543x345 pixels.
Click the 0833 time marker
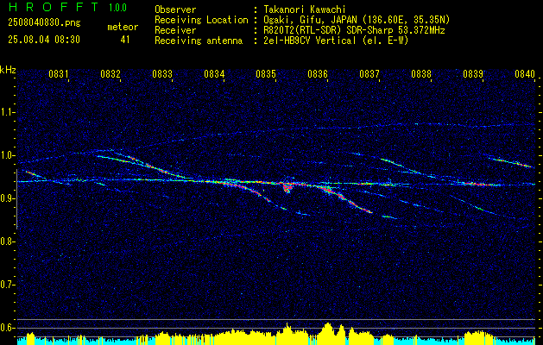[x=162, y=73]
